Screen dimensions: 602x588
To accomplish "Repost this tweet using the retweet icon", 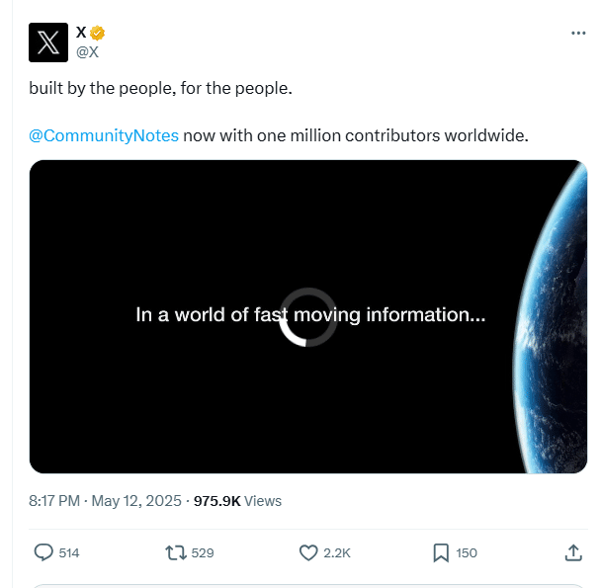I will point(175,552).
